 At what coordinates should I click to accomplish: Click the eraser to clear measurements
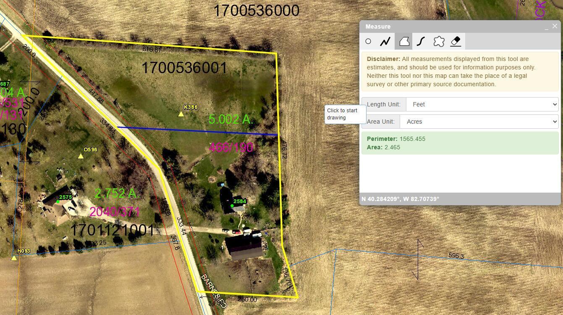(x=456, y=41)
